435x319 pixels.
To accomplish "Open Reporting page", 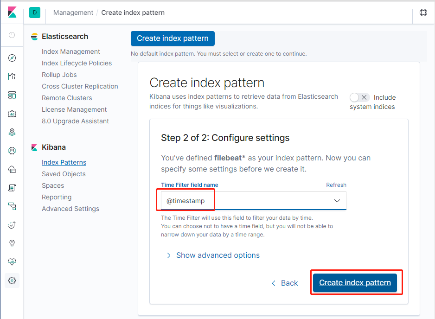I will click(57, 197).
